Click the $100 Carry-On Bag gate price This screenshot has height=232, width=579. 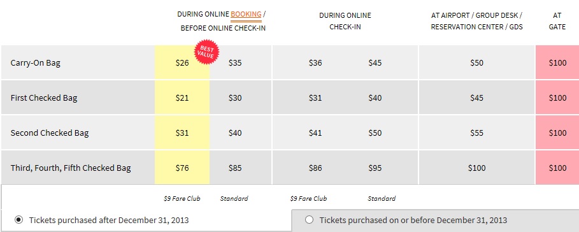[557, 63]
